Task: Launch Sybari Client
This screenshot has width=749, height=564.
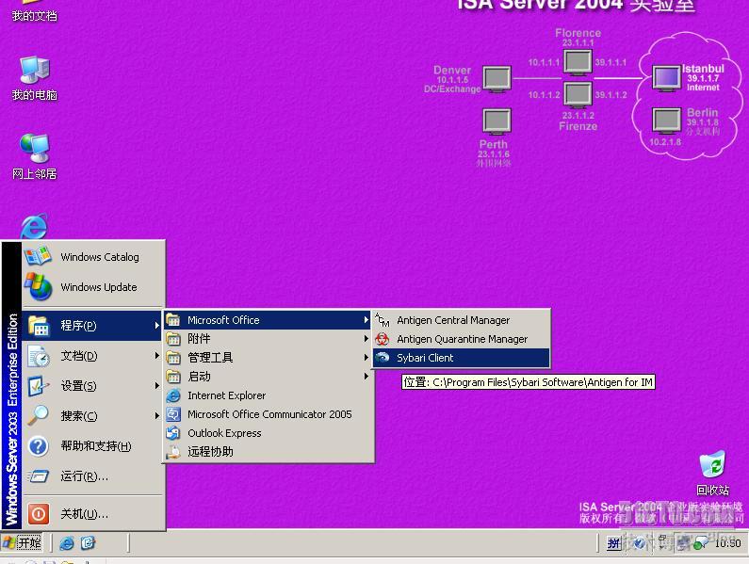Action: (462, 358)
